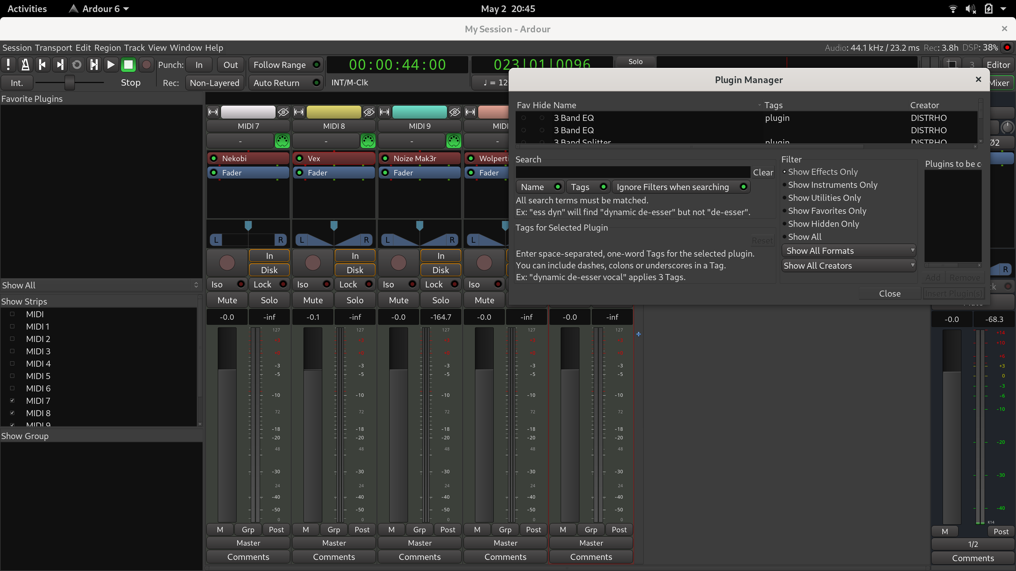Screen dimensions: 1016x571
Task: Click Close in Plugin Manager
Action: [x=889, y=293]
